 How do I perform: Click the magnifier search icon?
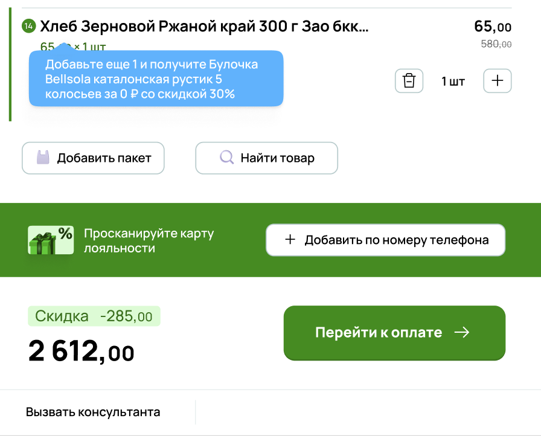226,158
